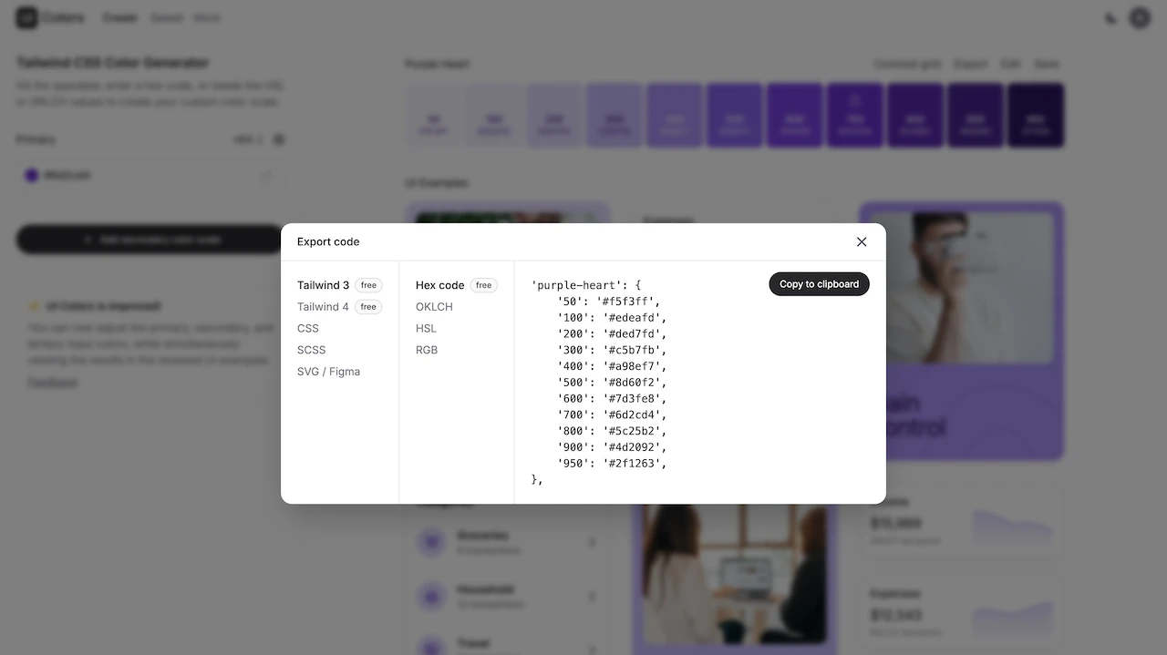The height and width of the screenshot is (655, 1167).
Task: Choose the SVG / Figma export option
Action: (328, 372)
